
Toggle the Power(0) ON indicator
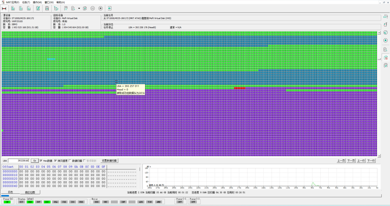pos(7,202)
